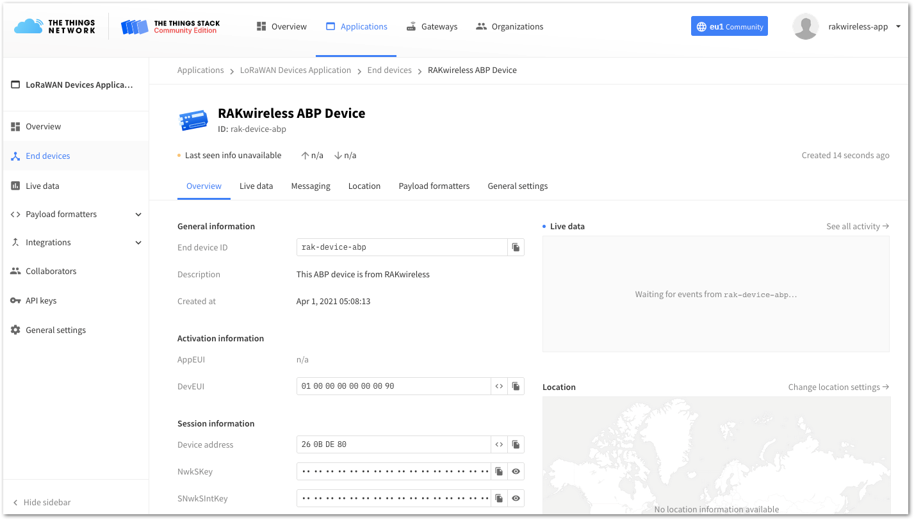The width and height of the screenshot is (914, 520).
Task: Reveal the SNwkSIntKey with eye icon
Action: point(516,498)
